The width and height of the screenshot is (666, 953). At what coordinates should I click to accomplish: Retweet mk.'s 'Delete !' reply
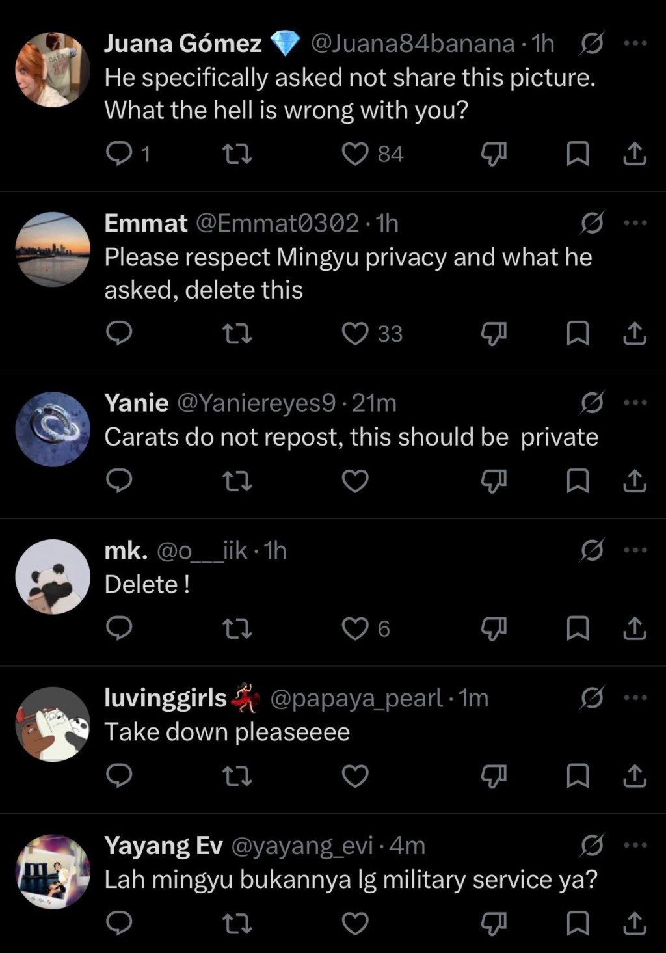tap(237, 628)
